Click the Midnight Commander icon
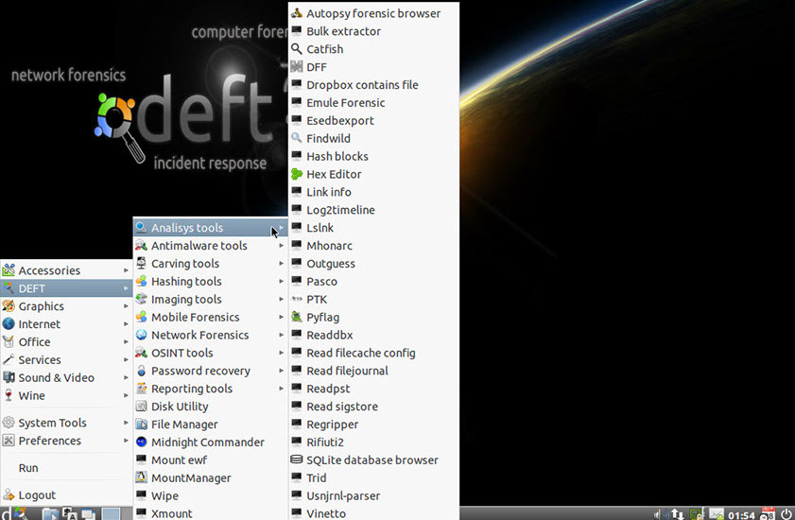Viewport: 795px width, 520px height. click(x=142, y=442)
